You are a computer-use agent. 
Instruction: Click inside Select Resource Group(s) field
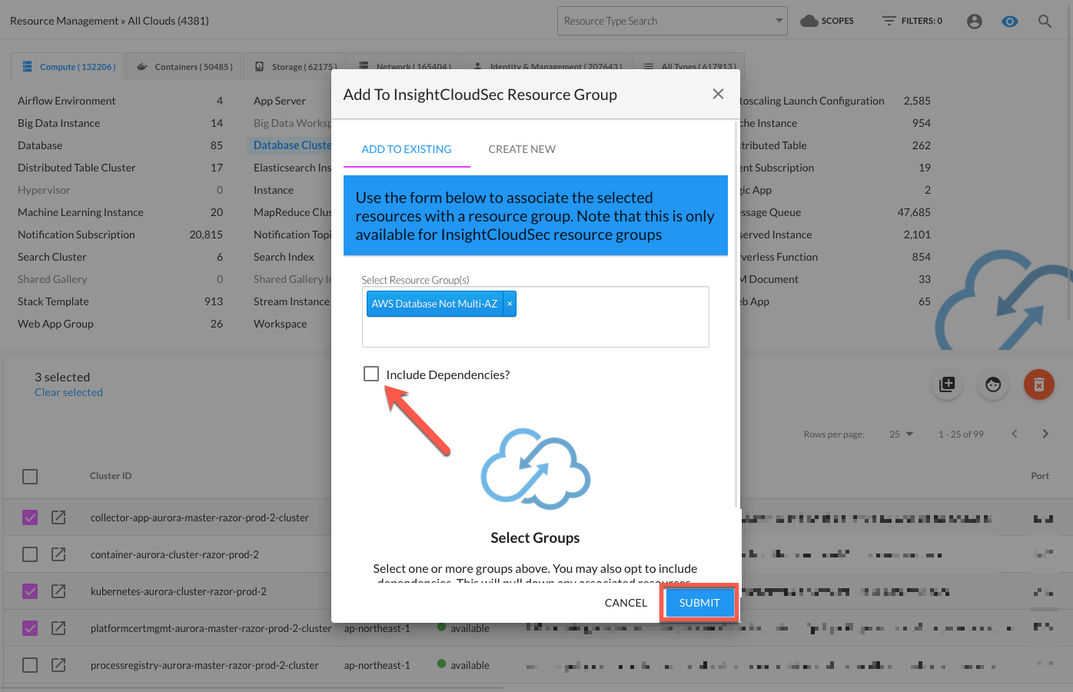pyautogui.click(x=535, y=317)
